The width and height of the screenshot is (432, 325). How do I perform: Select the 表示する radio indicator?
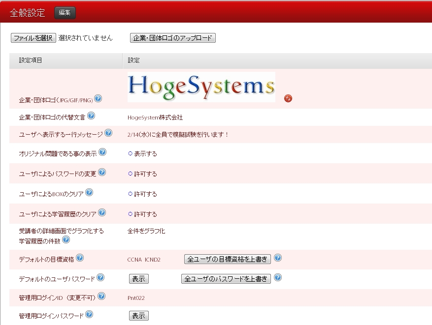pos(131,153)
